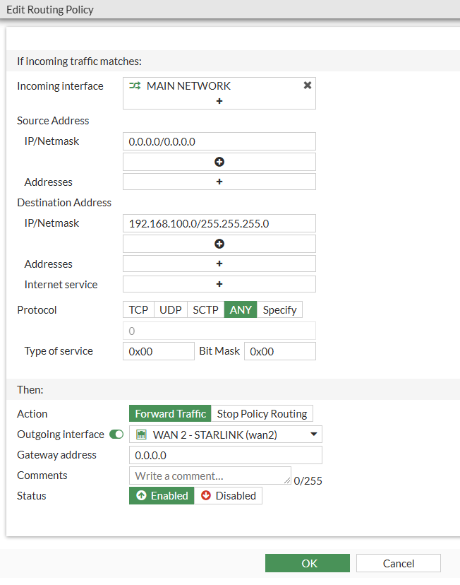
Task: Choose the Specify protocol option
Action: click(279, 310)
